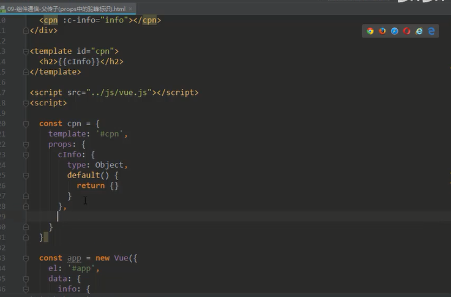The height and width of the screenshot is (297, 451).
Task: Fold the script tag block
Action: [26, 103]
